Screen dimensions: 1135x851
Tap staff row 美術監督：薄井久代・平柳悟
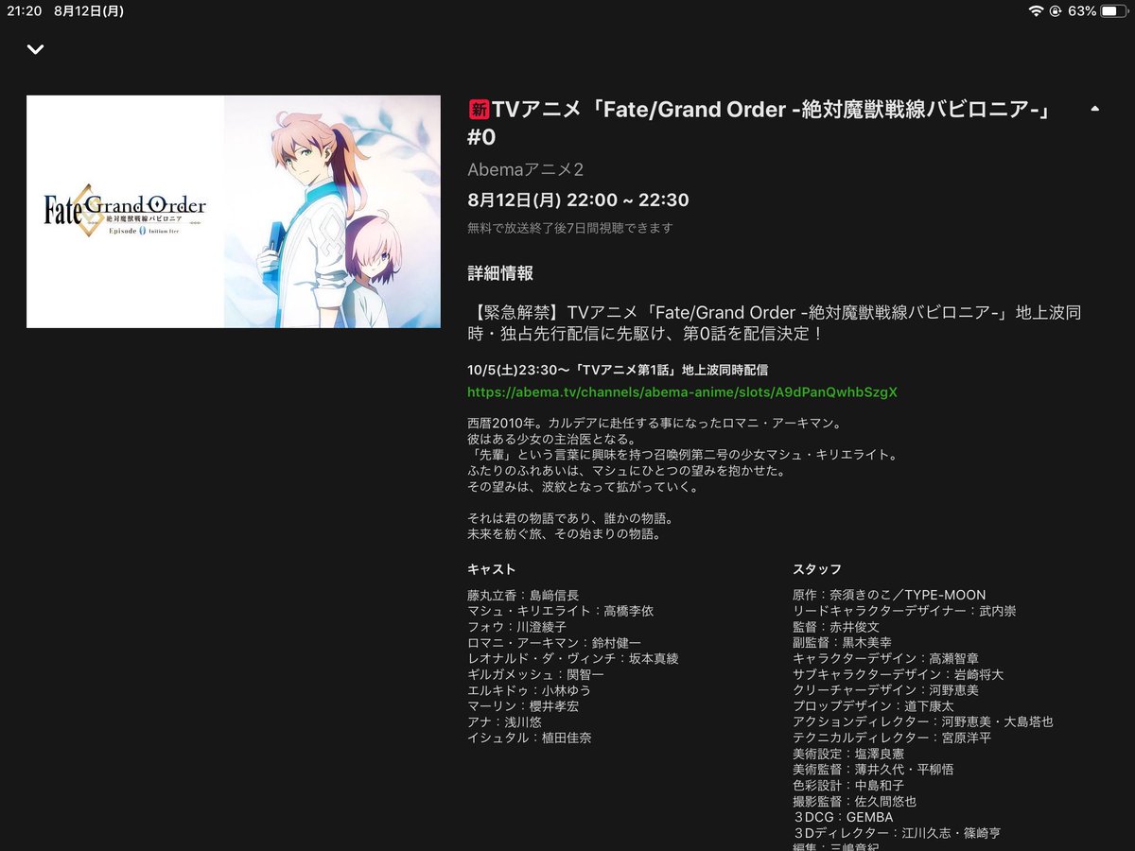873,770
